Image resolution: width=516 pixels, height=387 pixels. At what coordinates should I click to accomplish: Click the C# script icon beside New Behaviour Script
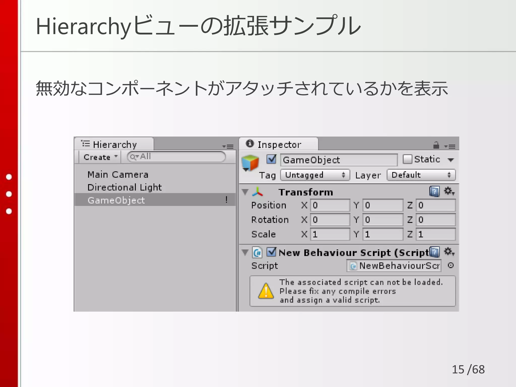(257, 252)
